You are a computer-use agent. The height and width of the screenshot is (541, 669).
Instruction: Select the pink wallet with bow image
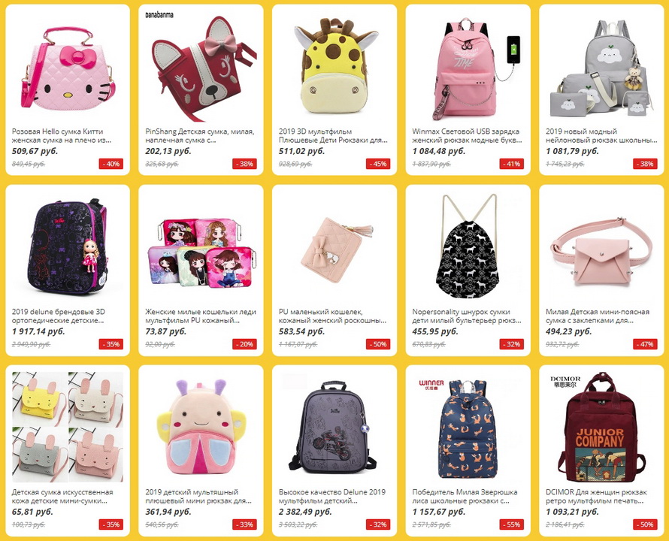point(334,247)
